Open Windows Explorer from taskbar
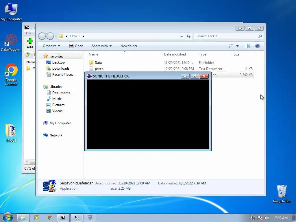 [23, 218]
